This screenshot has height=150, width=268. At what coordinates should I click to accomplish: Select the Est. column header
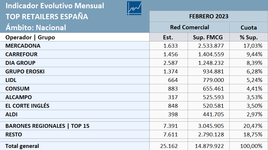click(169, 37)
